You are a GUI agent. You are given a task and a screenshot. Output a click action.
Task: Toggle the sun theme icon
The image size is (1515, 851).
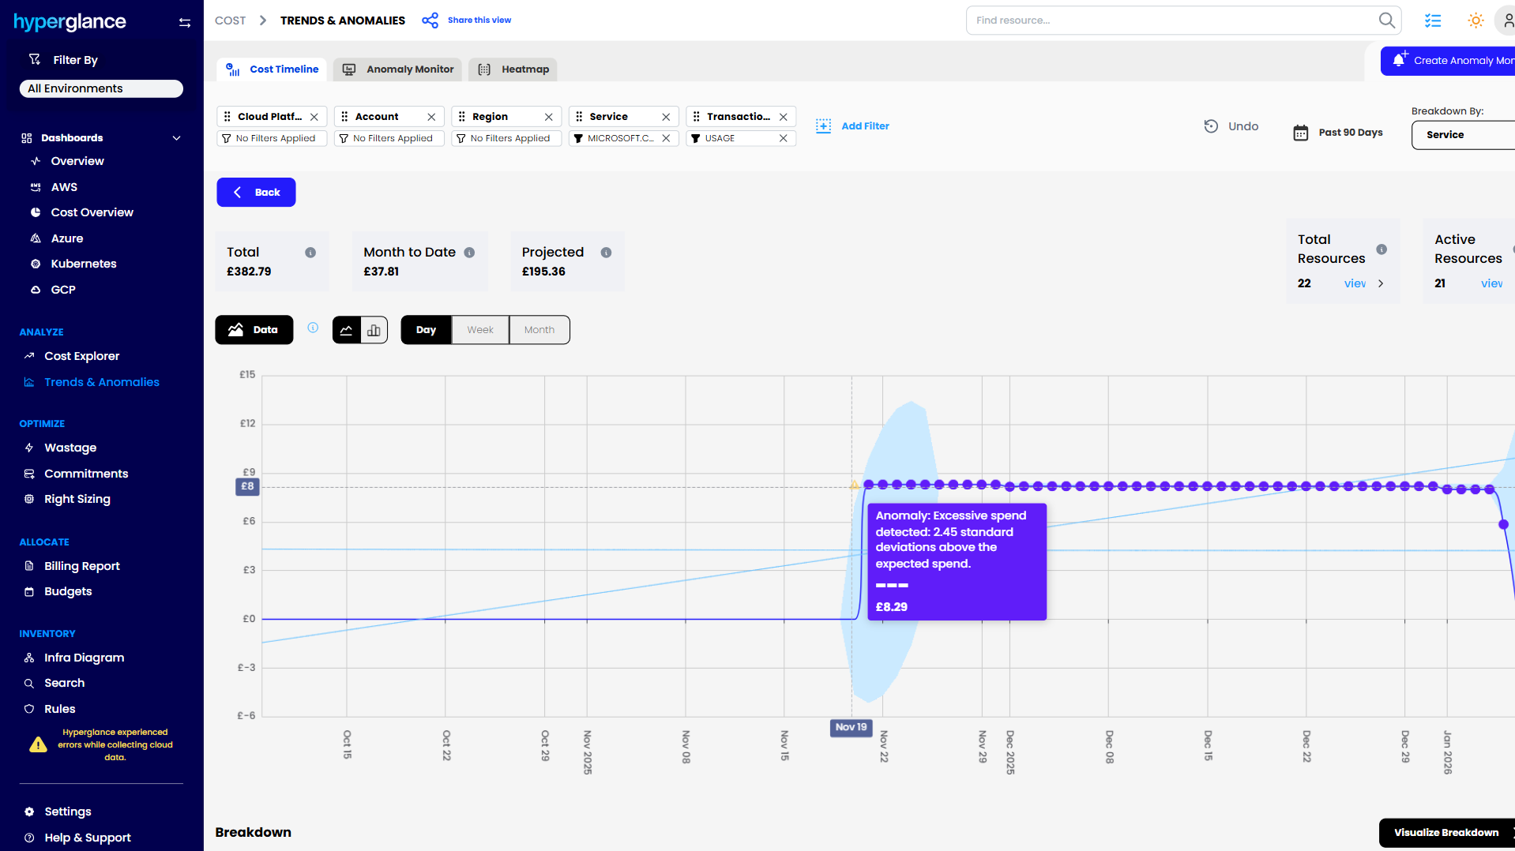tap(1475, 21)
